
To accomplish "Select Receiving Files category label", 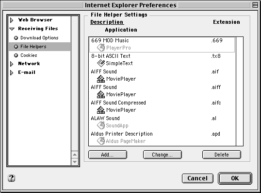I will tap(38, 29).
